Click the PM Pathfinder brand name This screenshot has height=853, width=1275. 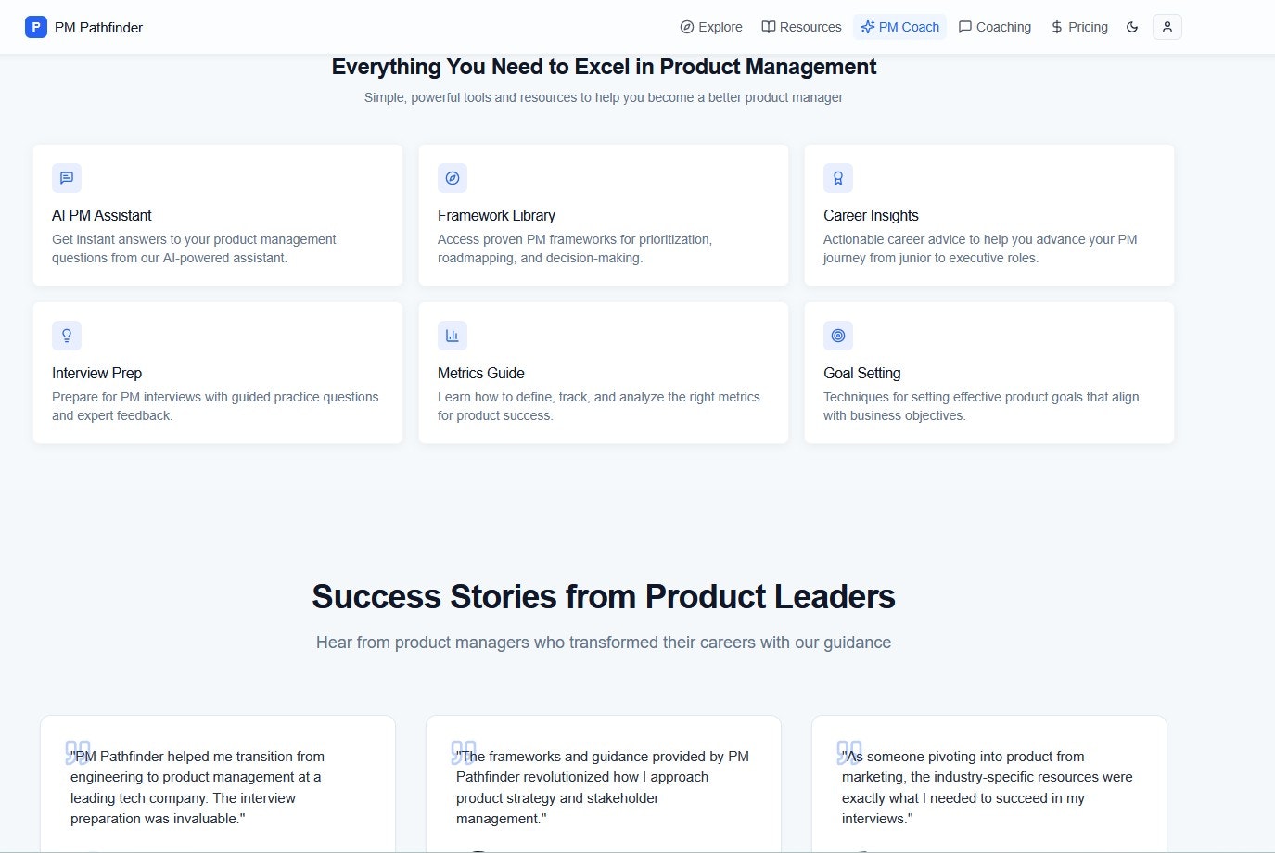pyautogui.click(x=98, y=27)
